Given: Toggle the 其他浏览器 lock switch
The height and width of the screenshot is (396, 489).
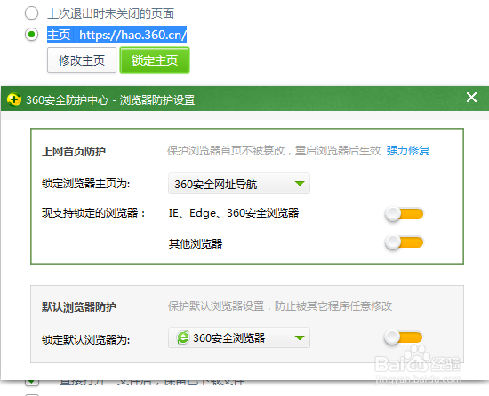Looking at the screenshot, I should point(405,242).
